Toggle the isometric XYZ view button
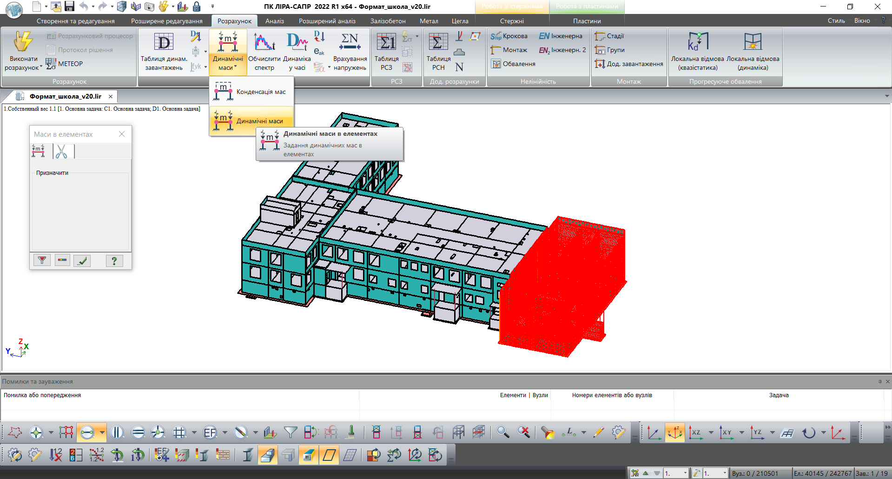Image resolution: width=892 pixels, height=479 pixels. (x=674, y=432)
